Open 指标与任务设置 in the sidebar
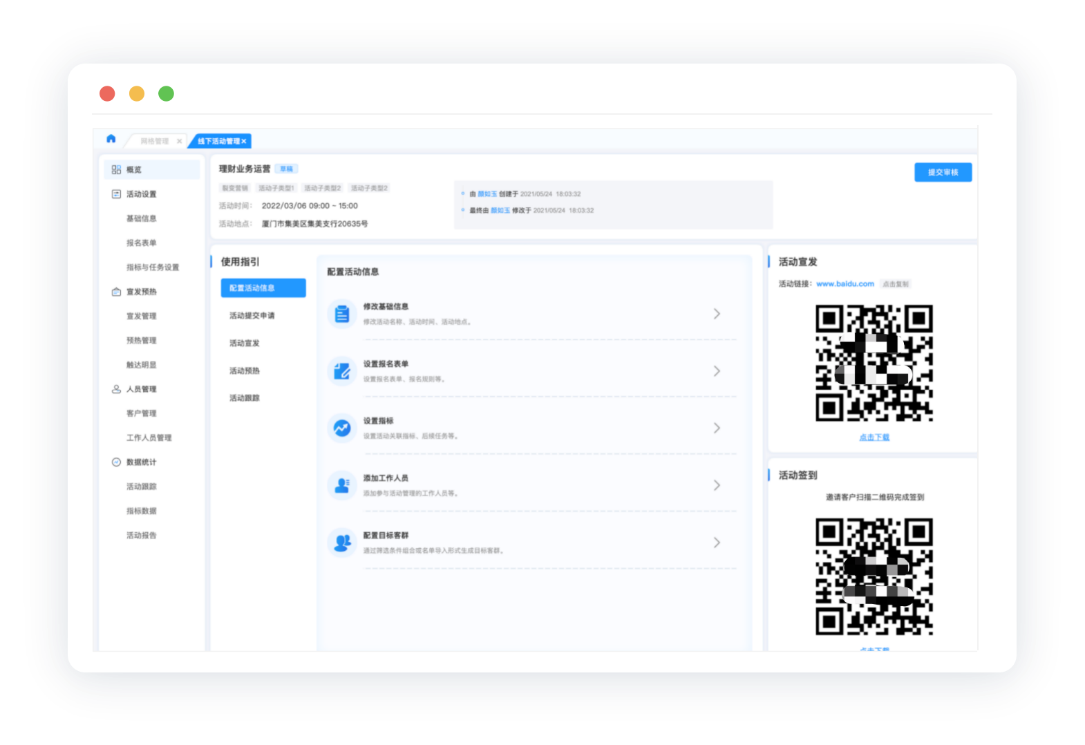 [x=152, y=267]
